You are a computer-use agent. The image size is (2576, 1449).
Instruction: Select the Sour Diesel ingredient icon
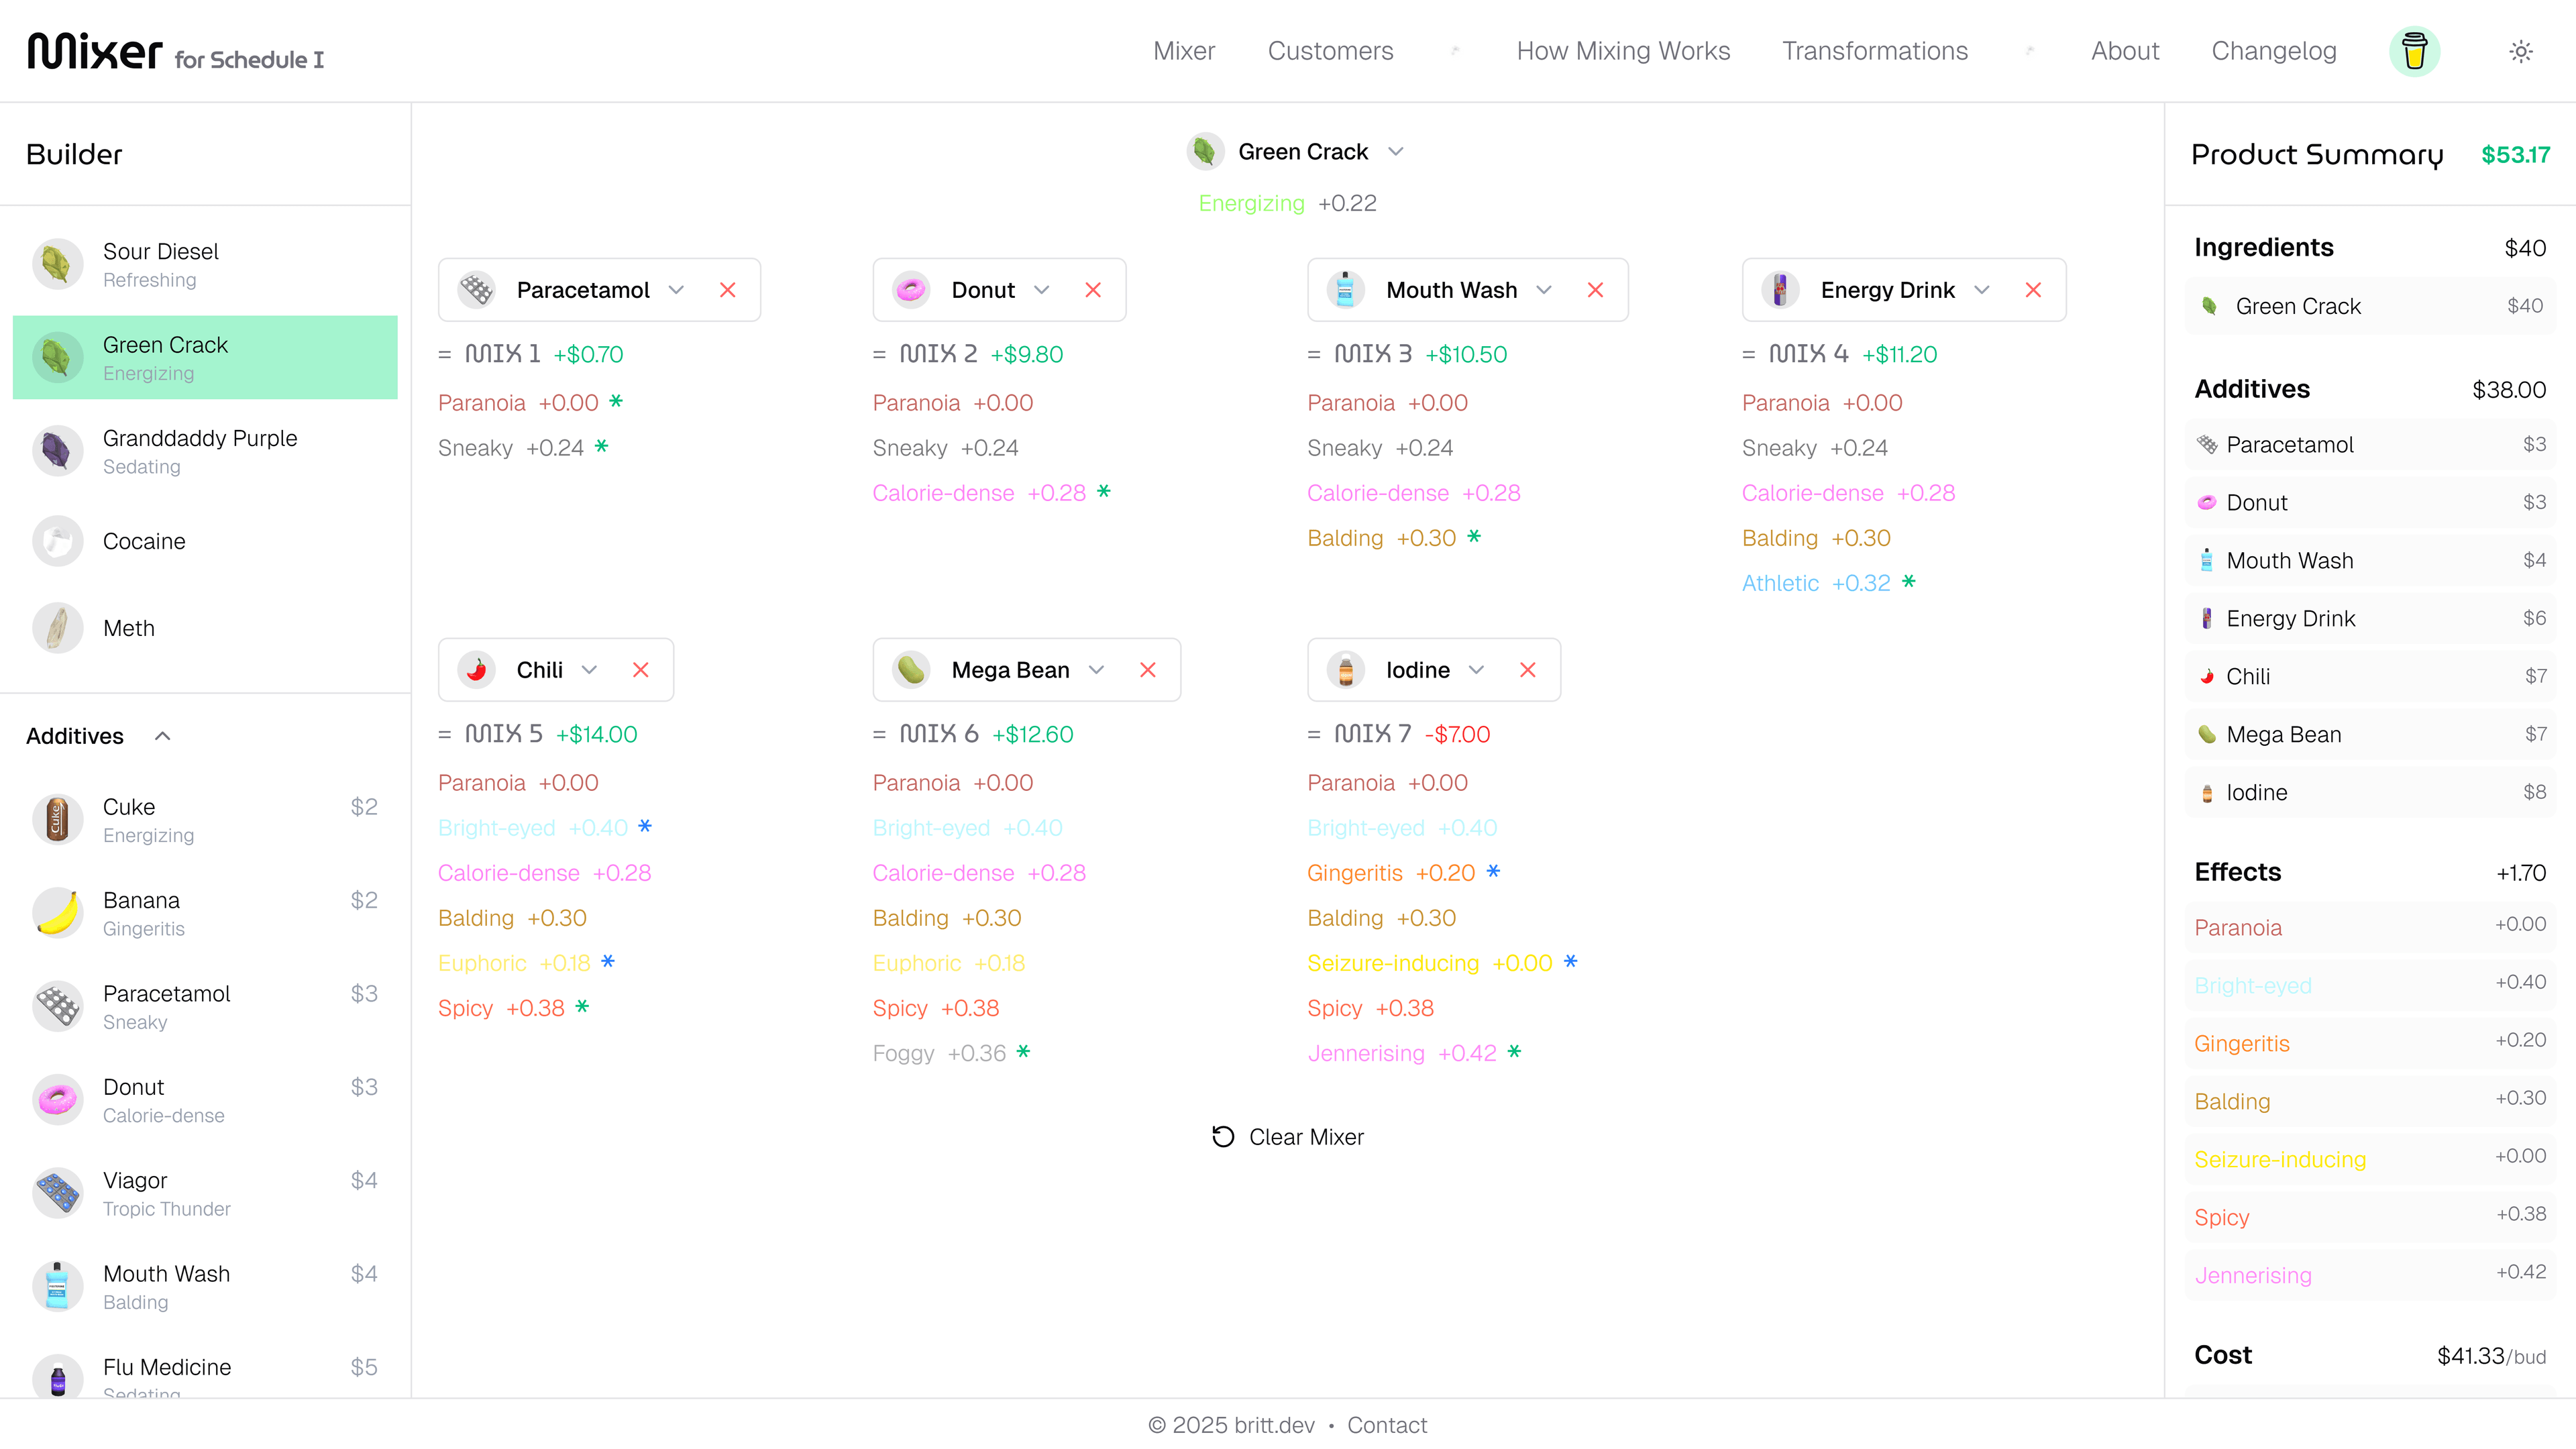(57, 264)
